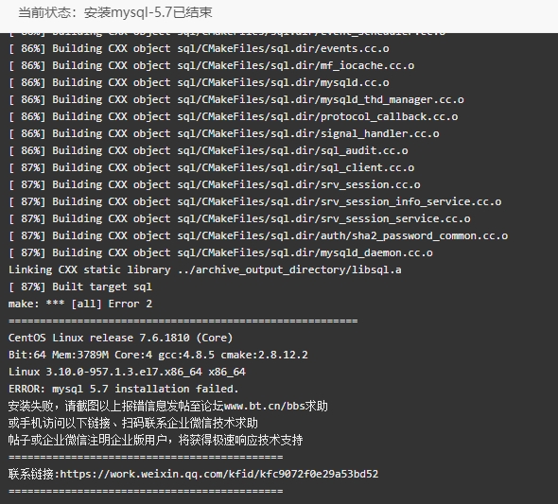The width and height of the screenshot is (558, 504).
Task: Click the sha2_password_common.cc.o build line
Action: coord(258,235)
